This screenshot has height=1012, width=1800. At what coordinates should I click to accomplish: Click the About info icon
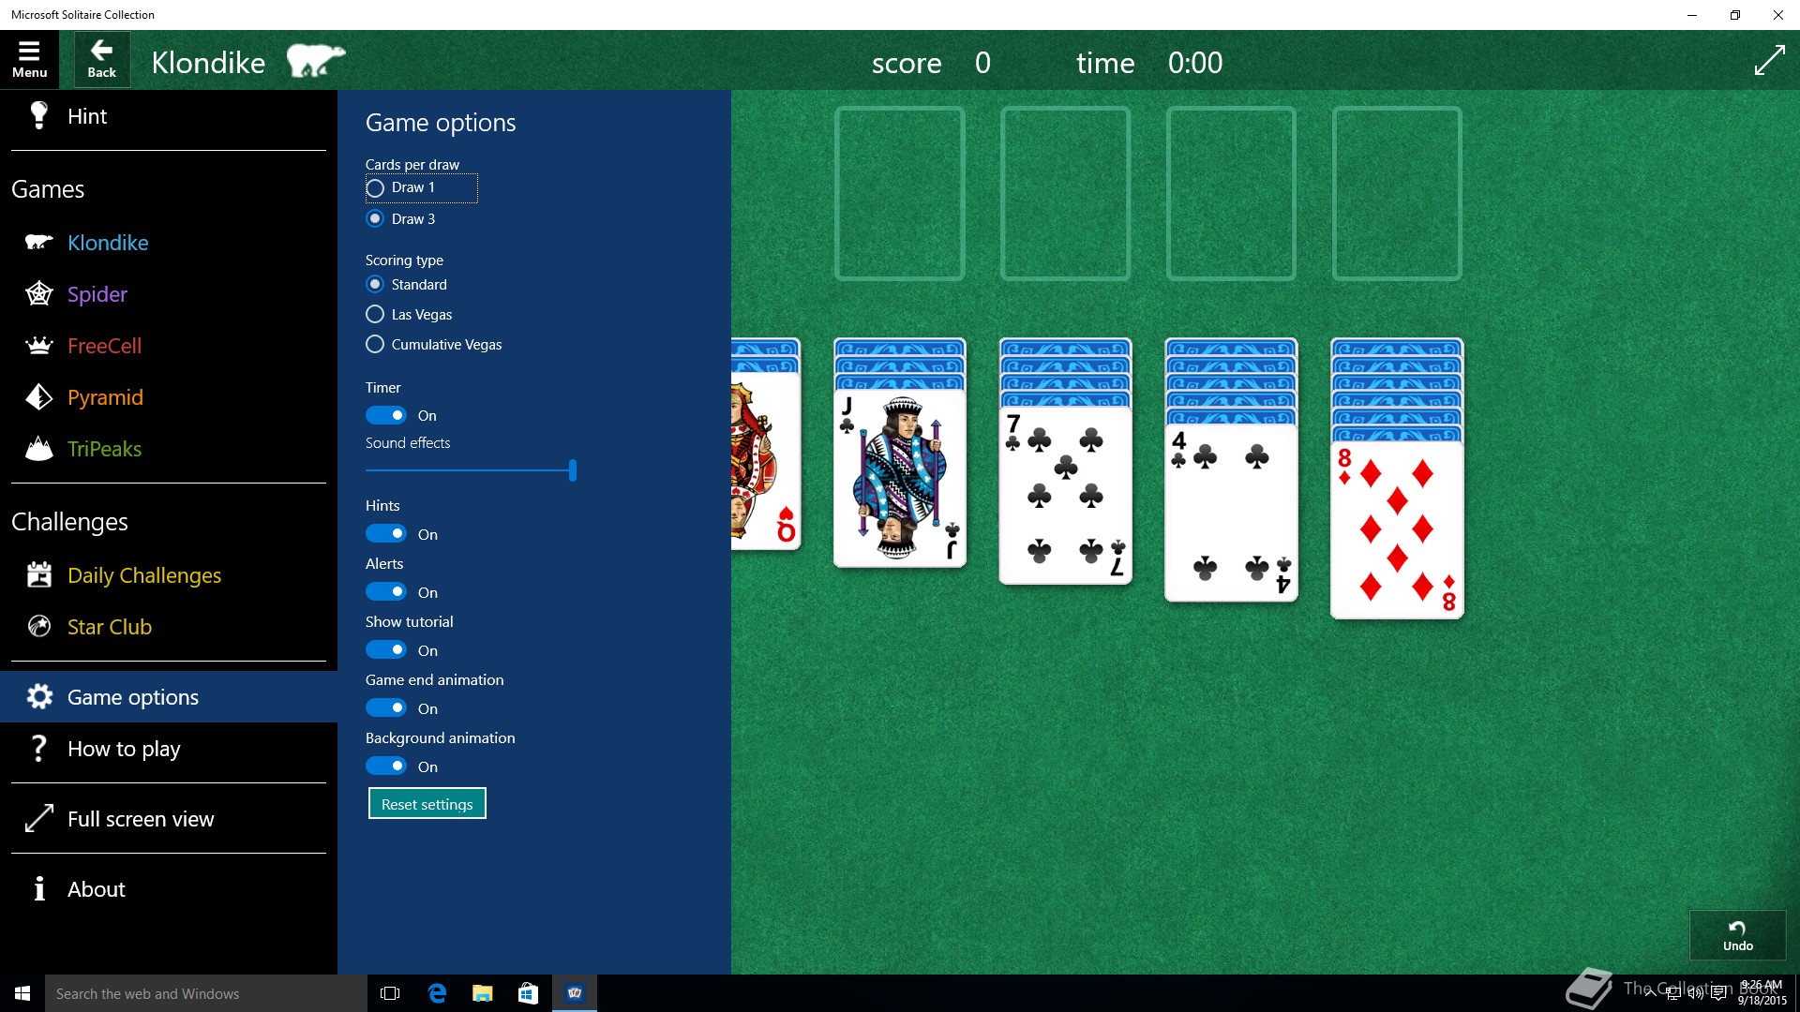[38, 888]
